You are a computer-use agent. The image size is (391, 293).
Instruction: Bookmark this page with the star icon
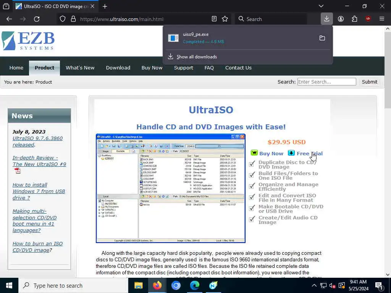coord(225,19)
